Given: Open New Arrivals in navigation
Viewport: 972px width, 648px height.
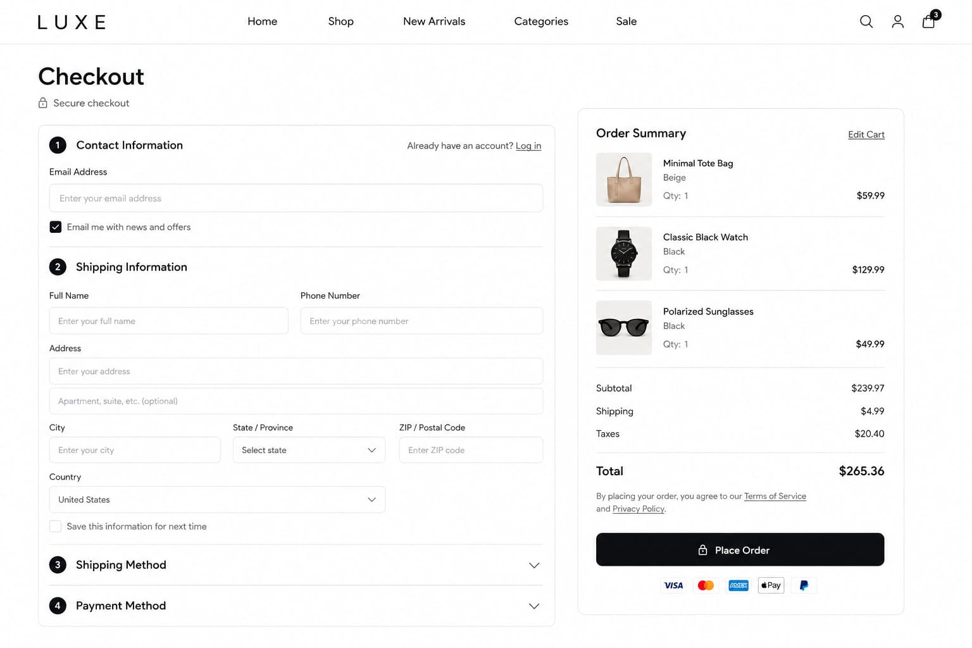Looking at the screenshot, I should tap(434, 22).
